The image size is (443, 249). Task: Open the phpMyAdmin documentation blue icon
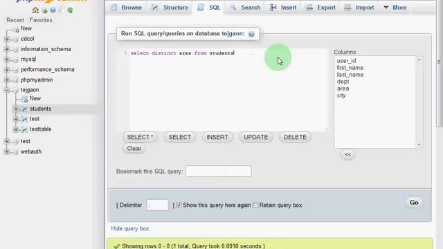click(x=53, y=10)
